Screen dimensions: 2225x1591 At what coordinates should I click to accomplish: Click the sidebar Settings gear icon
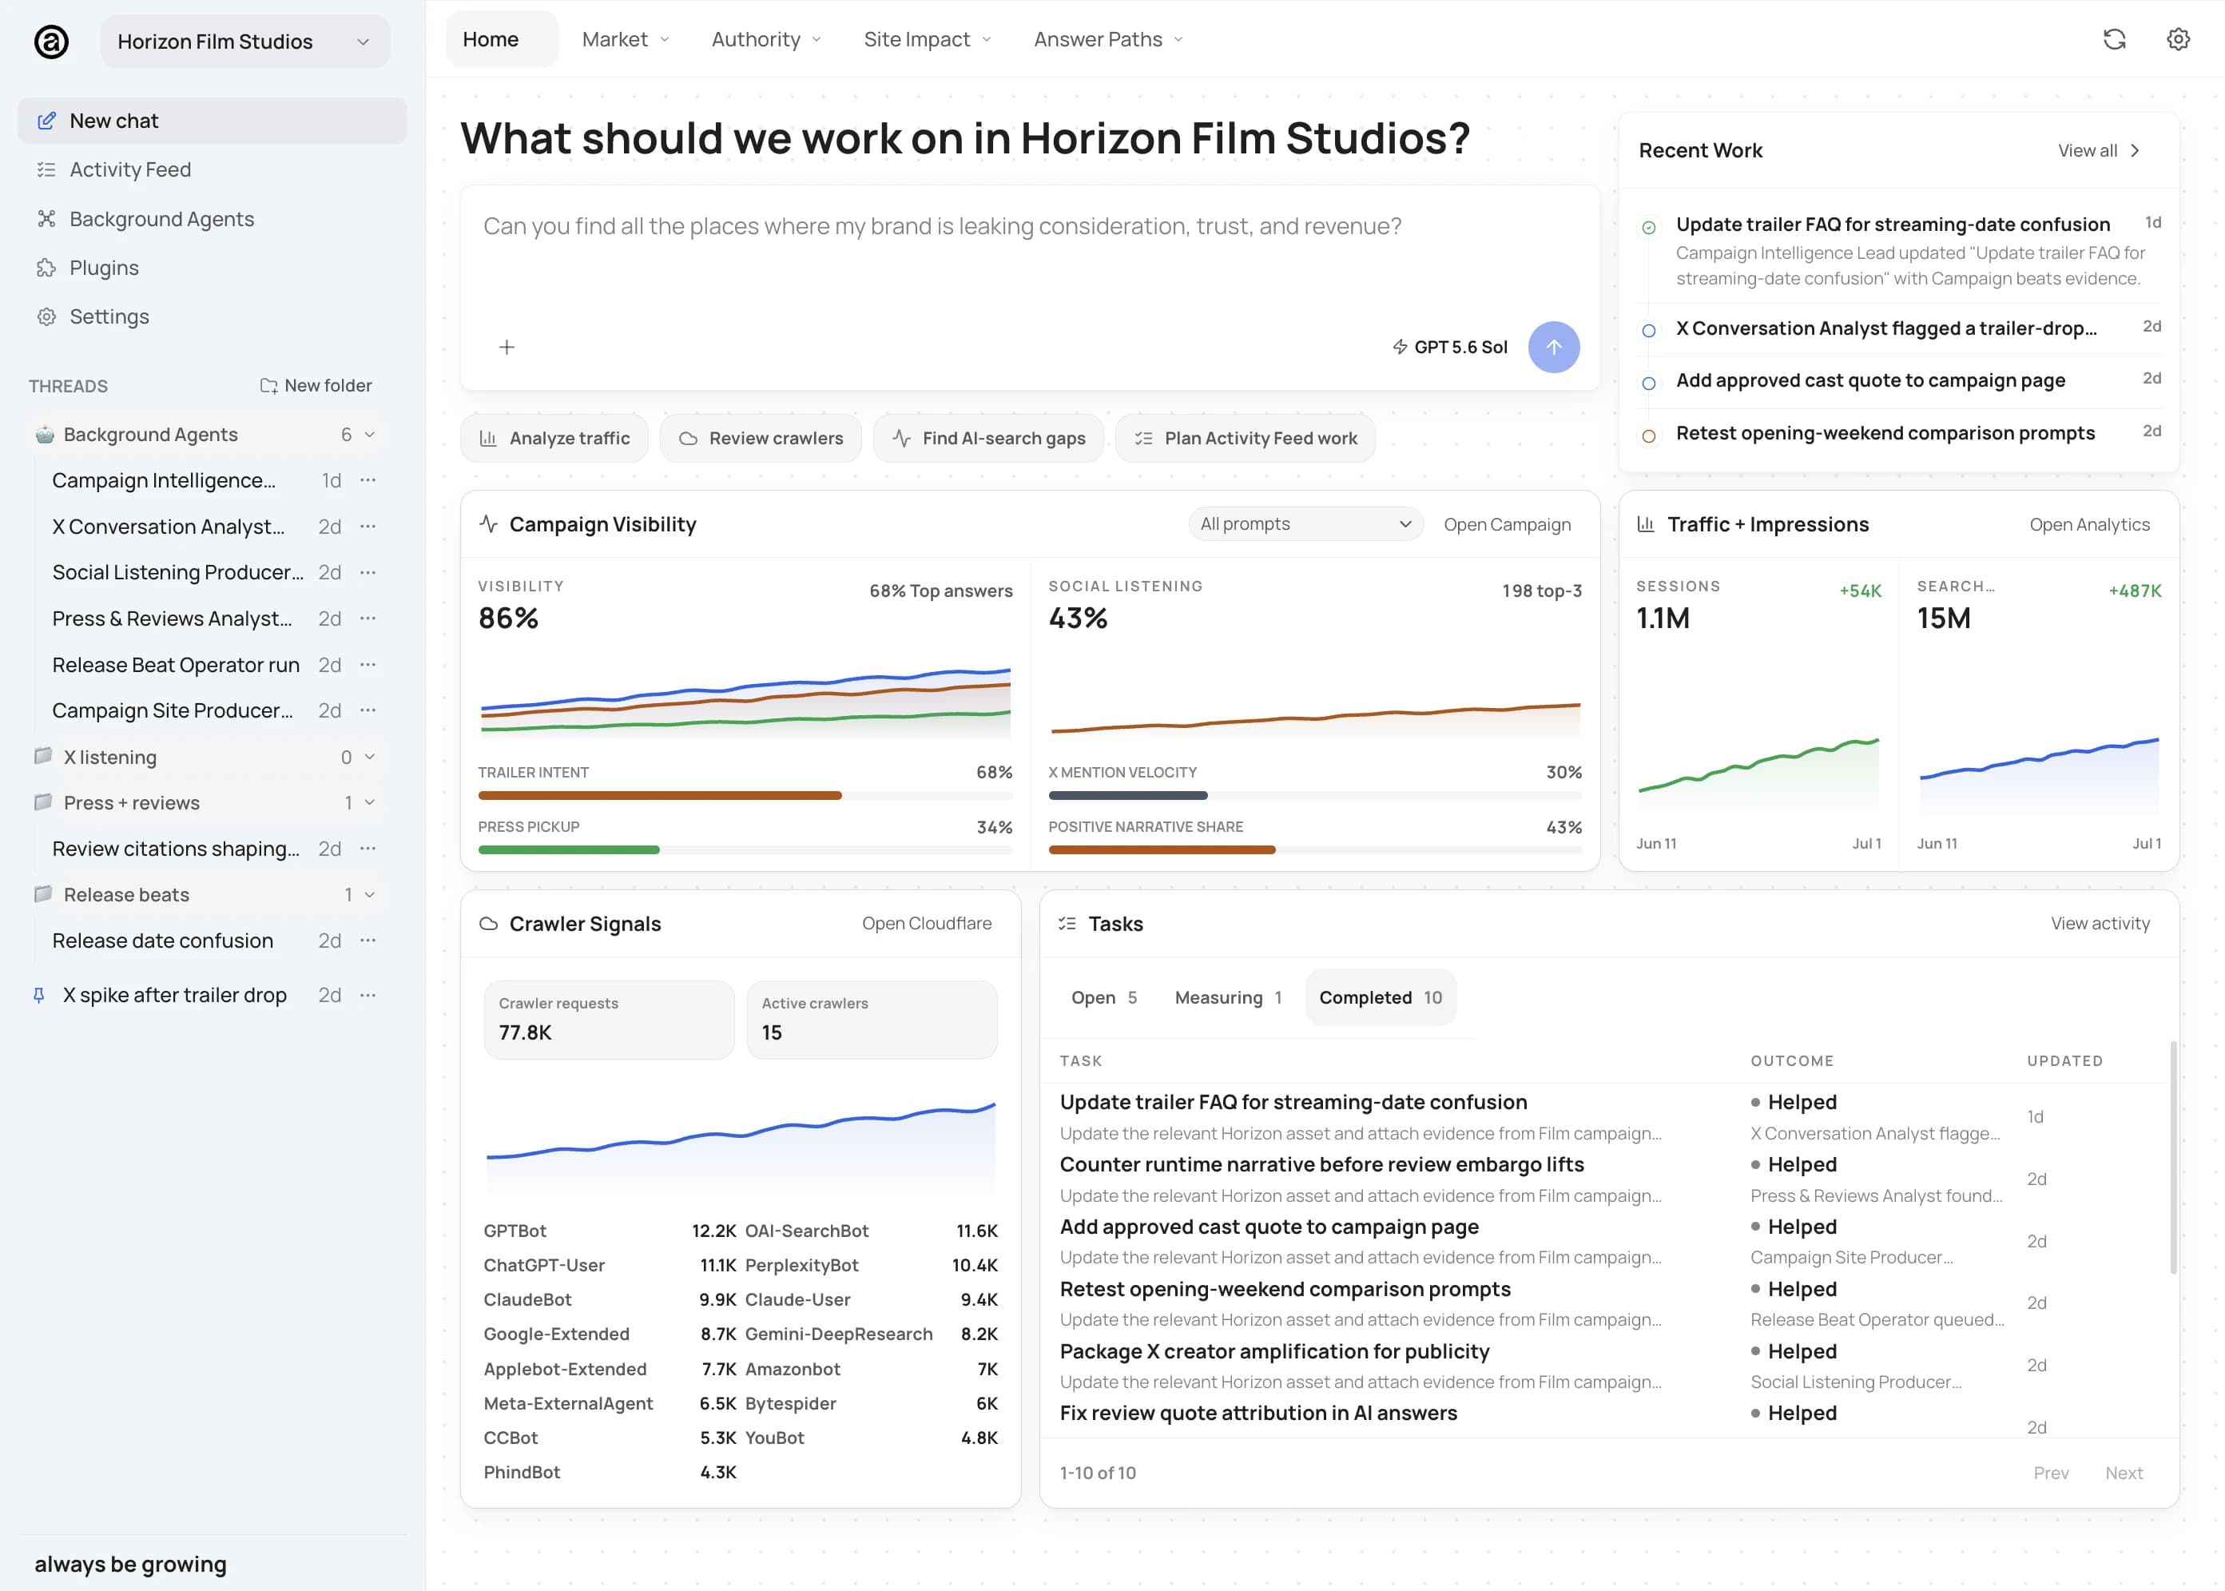point(46,316)
